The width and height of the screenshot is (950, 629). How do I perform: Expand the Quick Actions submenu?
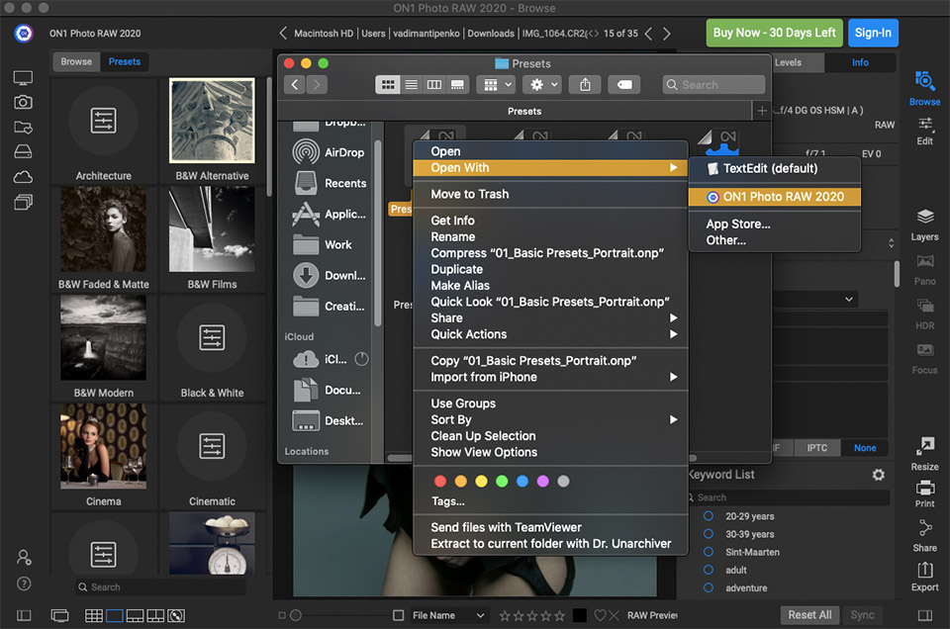[550, 334]
